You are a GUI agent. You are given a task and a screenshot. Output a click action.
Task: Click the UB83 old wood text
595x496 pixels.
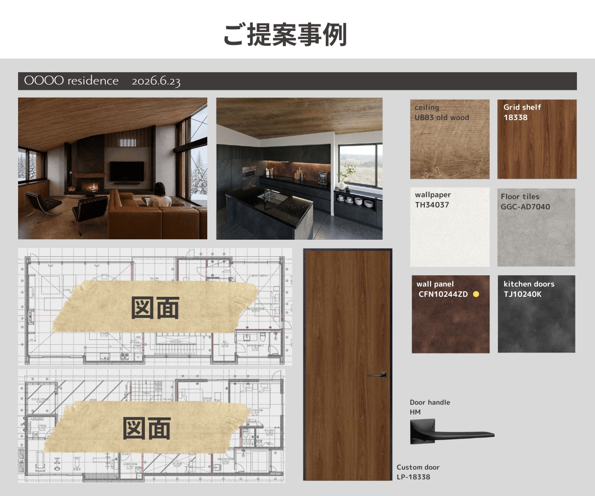[442, 117]
